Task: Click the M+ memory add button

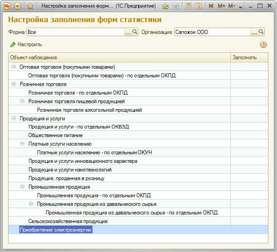Action: (x=221, y=6)
